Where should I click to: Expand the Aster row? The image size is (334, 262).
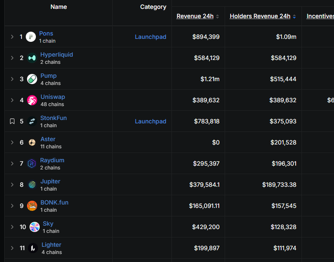tap(12, 143)
